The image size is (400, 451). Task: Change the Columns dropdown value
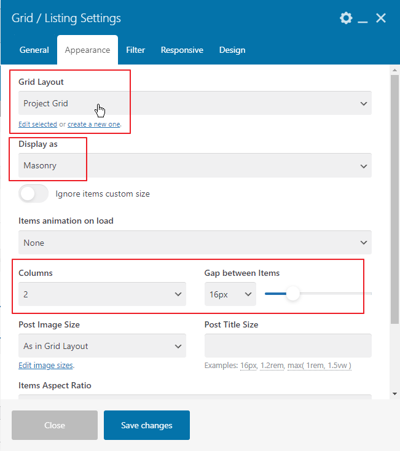pos(102,294)
